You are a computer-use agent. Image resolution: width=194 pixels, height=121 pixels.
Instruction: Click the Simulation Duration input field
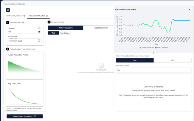(x=154, y=70)
